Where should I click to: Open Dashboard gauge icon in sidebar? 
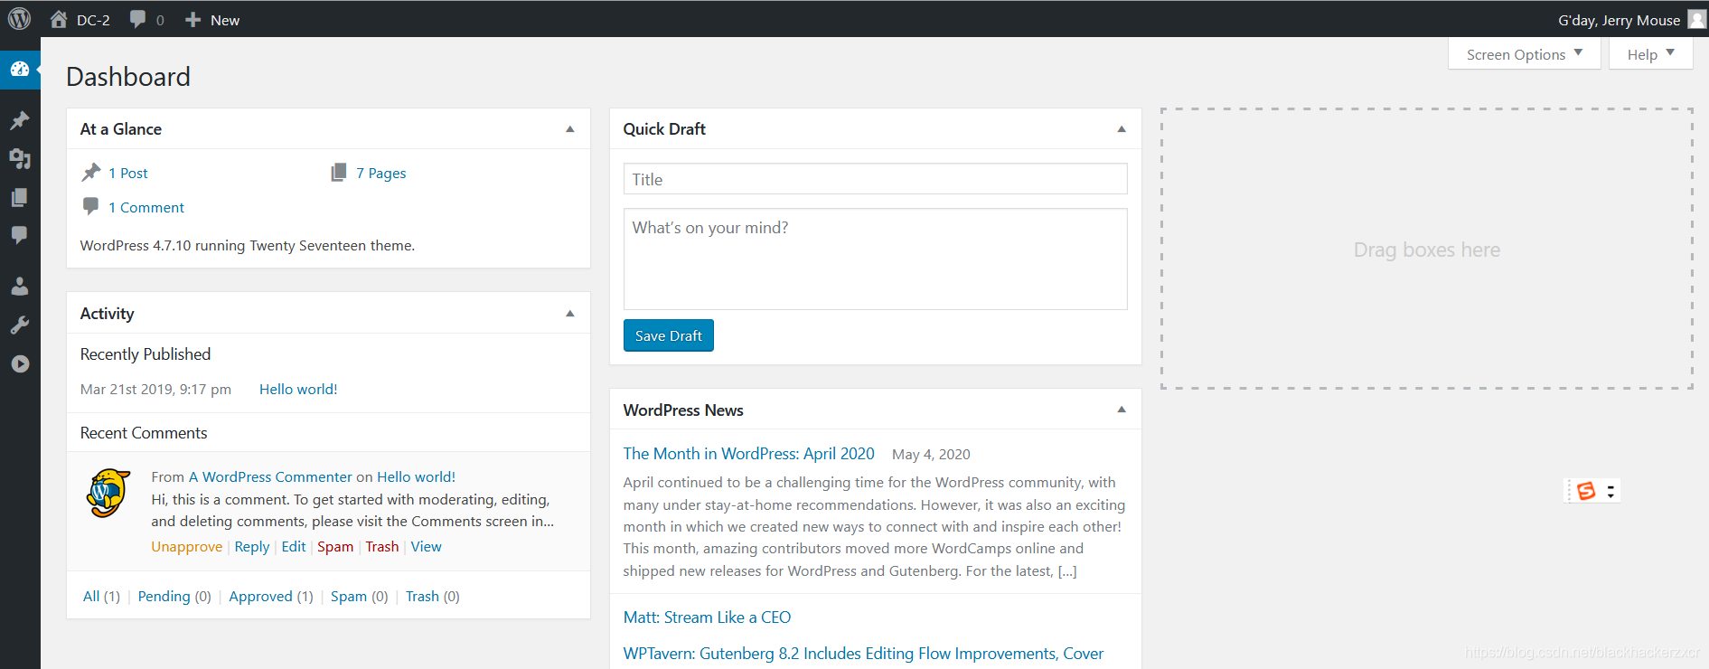tap(20, 69)
